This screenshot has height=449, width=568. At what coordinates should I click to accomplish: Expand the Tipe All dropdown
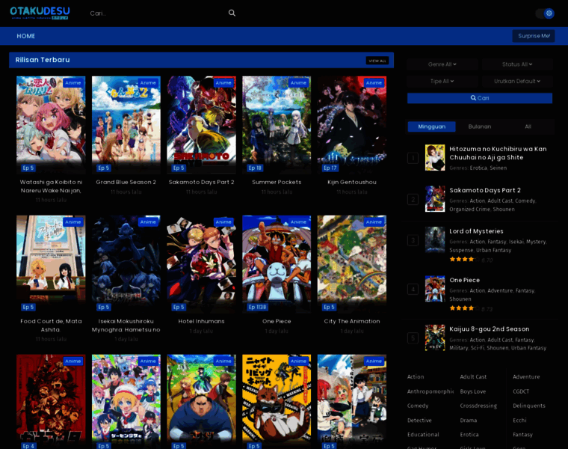pyautogui.click(x=442, y=82)
